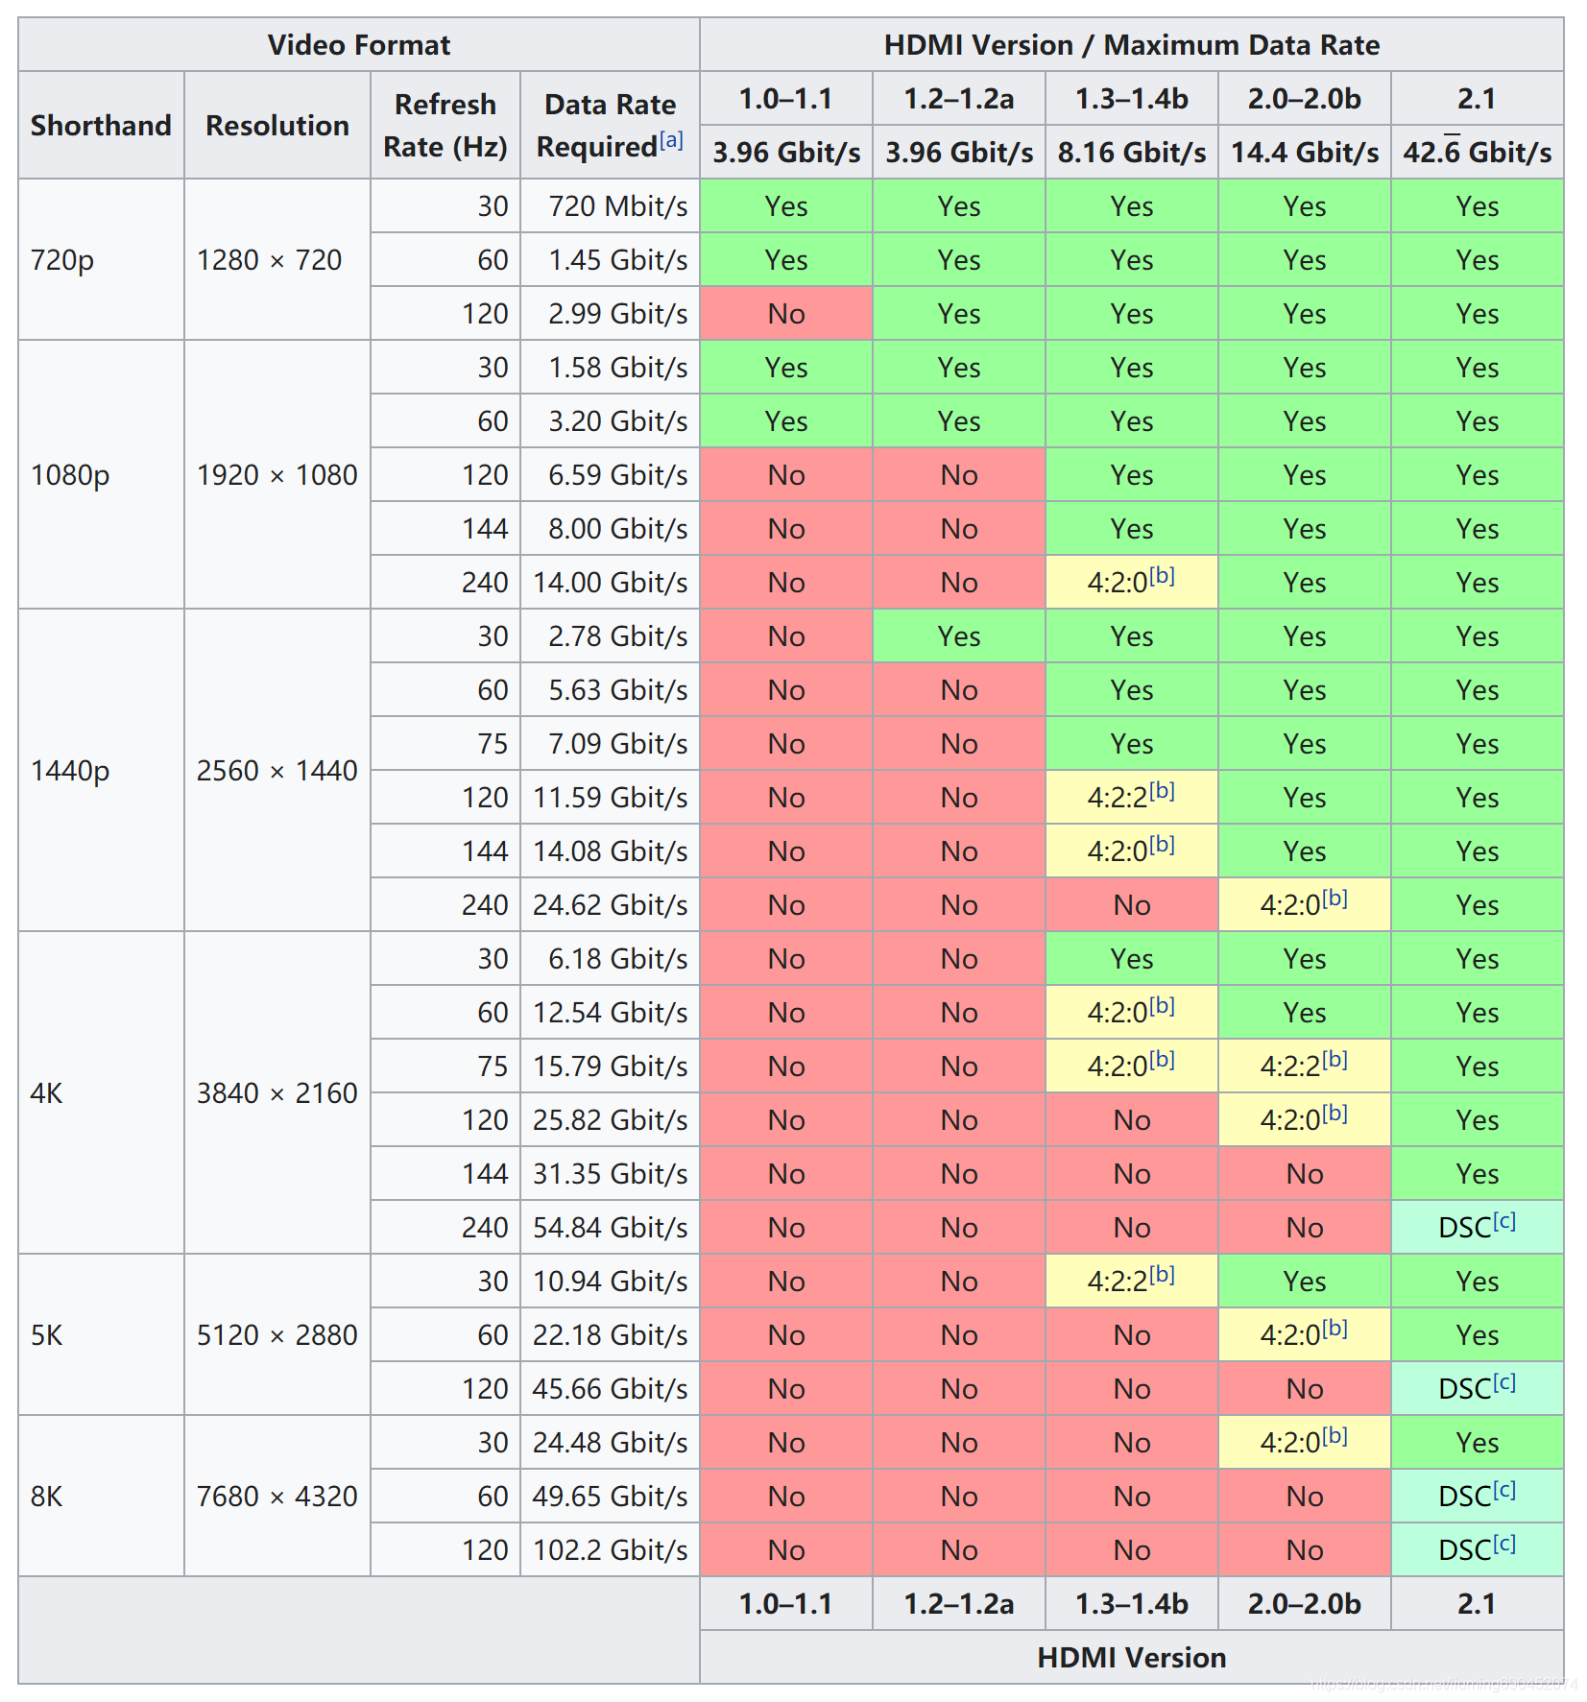The image size is (1587, 1702).
Task: Open footnote [b] in 1440p 120 Hz row
Action: [x=1162, y=791]
